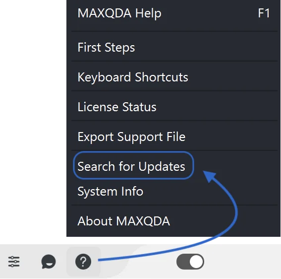Viewport: 281px width, 279px height.
Task: Select First Steps menu entry
Action: (x=173, y=47)
